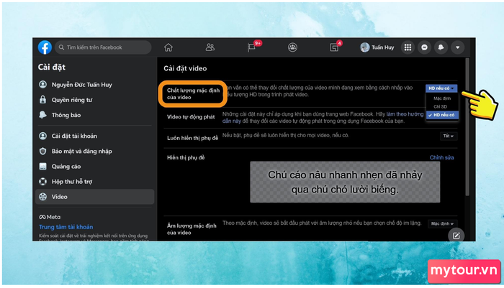Open 'Trung tâm tài khoản' link
The width and height of the screenshot is (504, 288).
(66, 226)
